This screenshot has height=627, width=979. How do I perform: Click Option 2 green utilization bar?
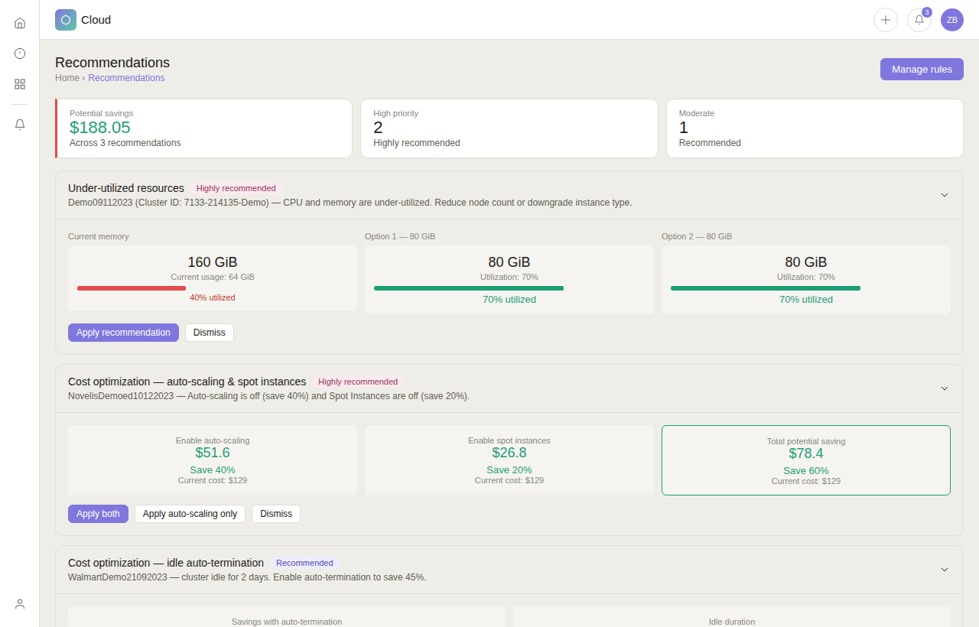[766, 288]
